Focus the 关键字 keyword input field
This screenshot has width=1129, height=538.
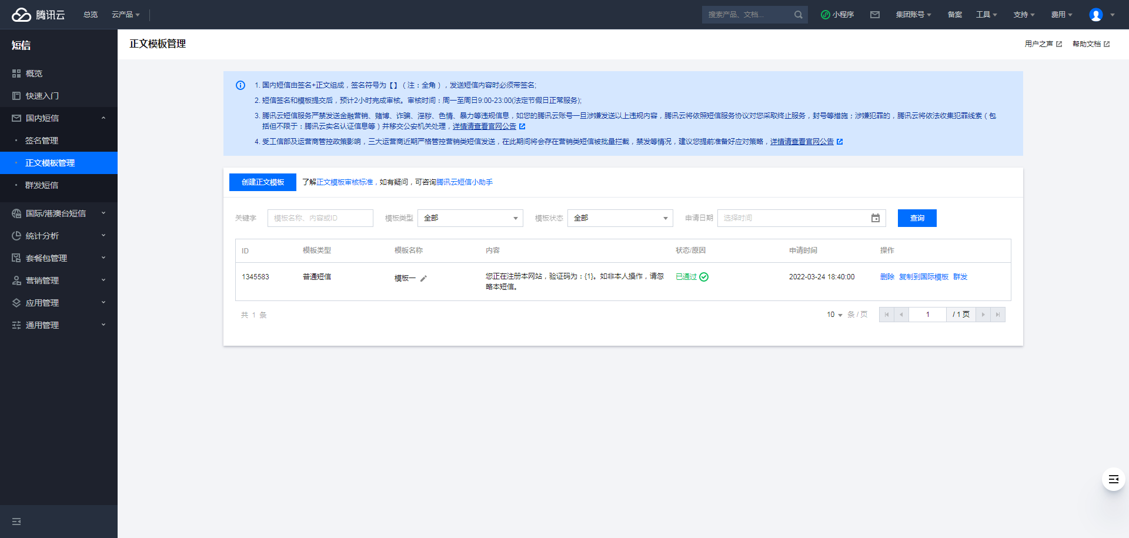point(320,218)
